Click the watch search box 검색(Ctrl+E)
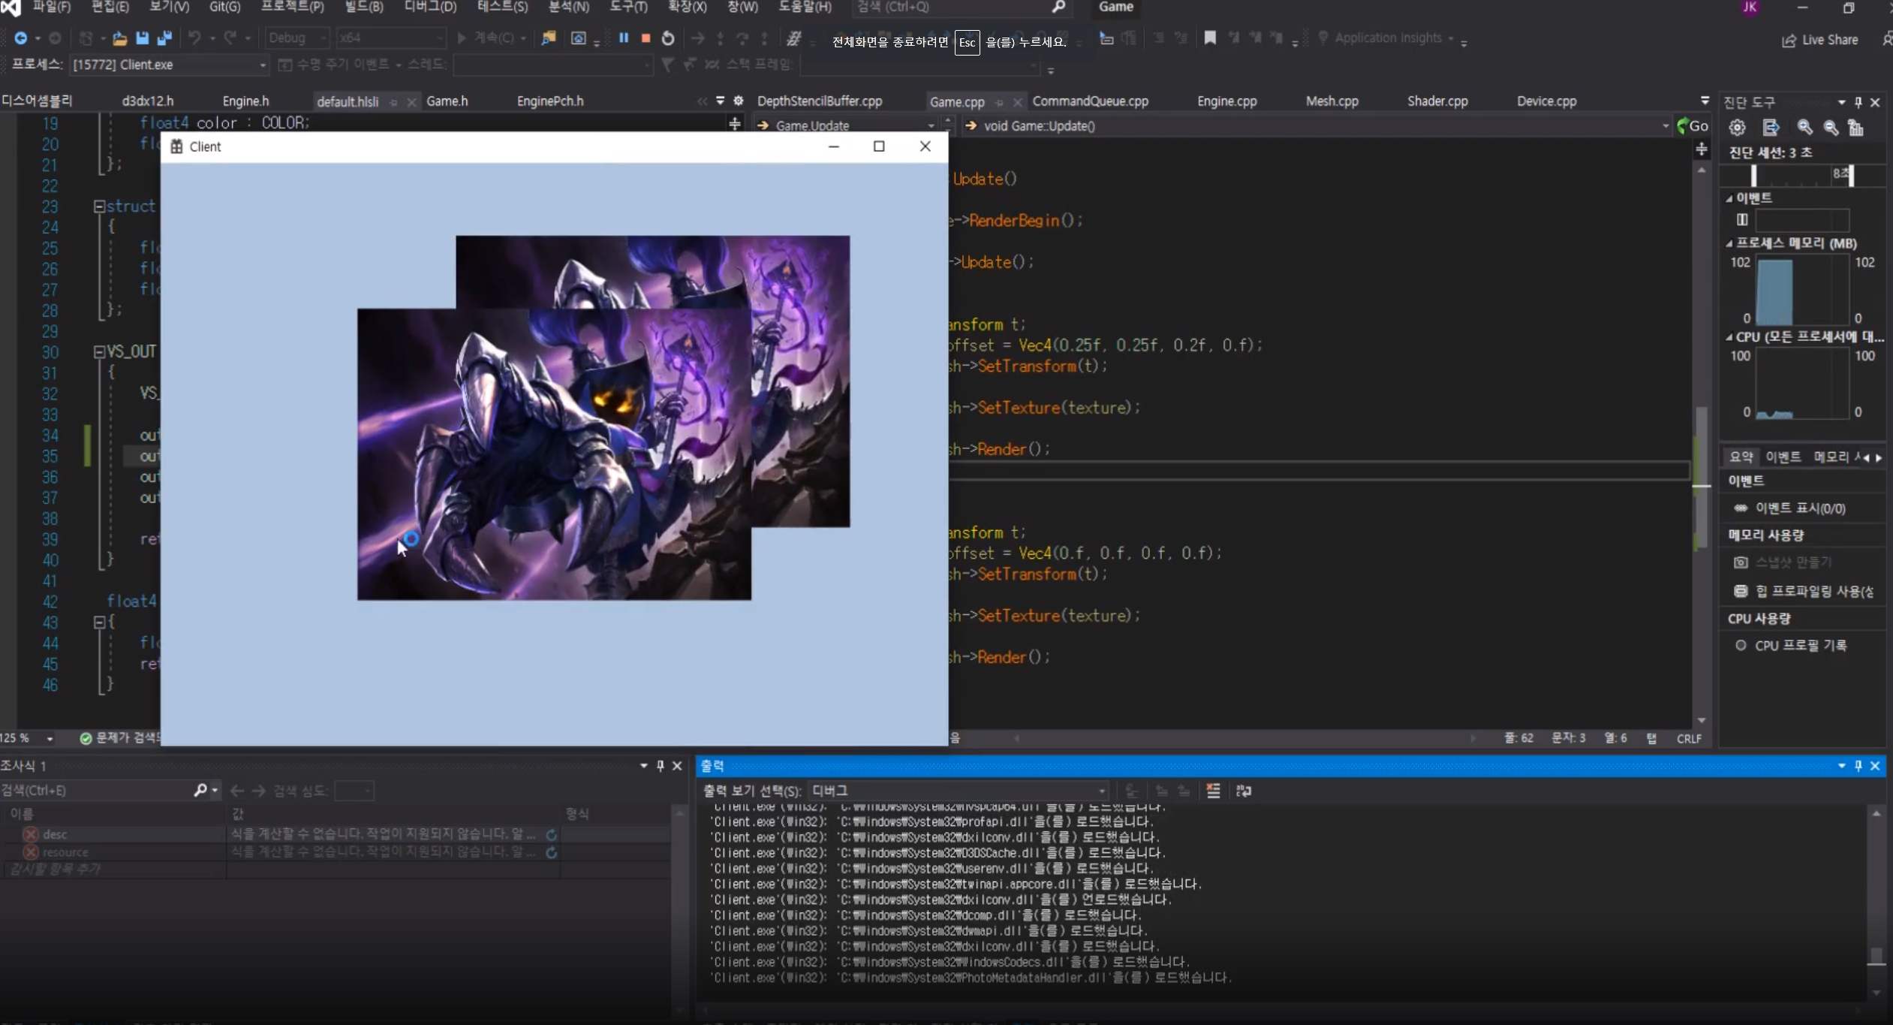 (96, 790)
